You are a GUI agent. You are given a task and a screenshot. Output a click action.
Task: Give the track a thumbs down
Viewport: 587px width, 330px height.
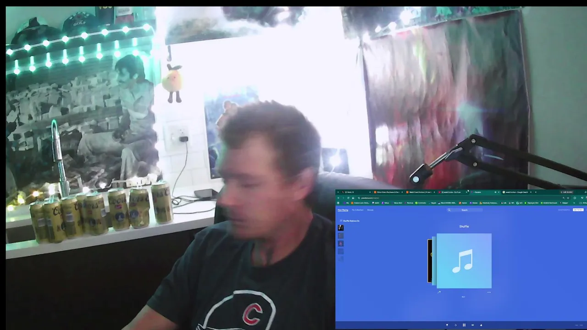[447, 325]
